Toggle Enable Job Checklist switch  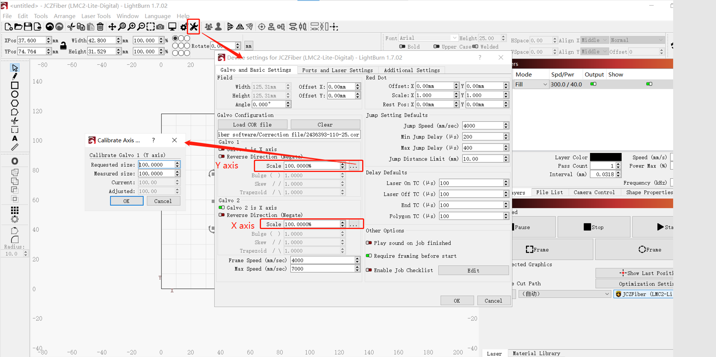[x=369, y=270]
